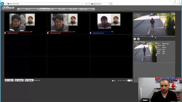Click the page number input field
Screen dimensions: 182x102
click(129, 80)
